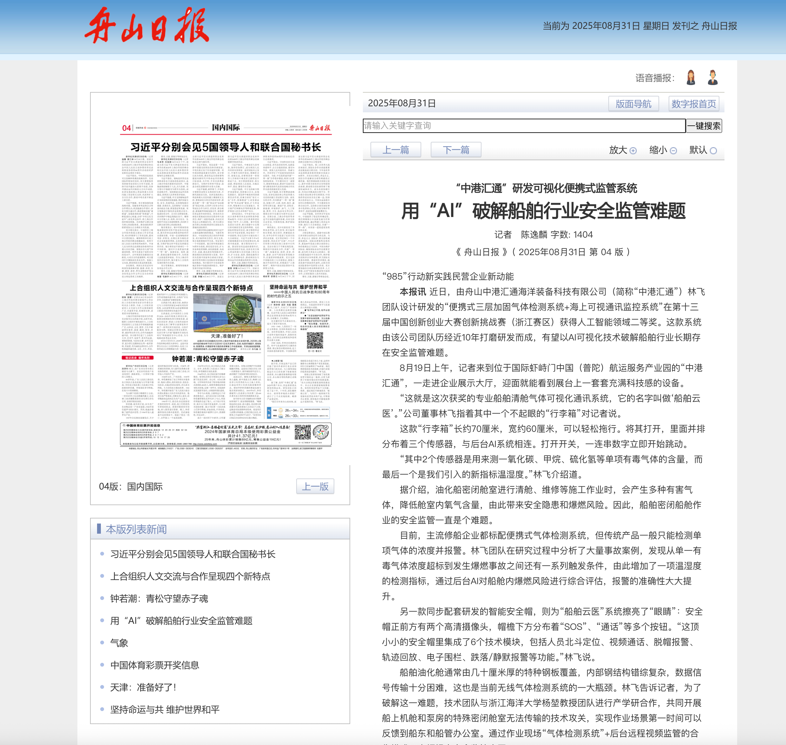Click the 放大 zoom-in plus icon
This screenshot has width=786, height=745.
tap(633, 150)
